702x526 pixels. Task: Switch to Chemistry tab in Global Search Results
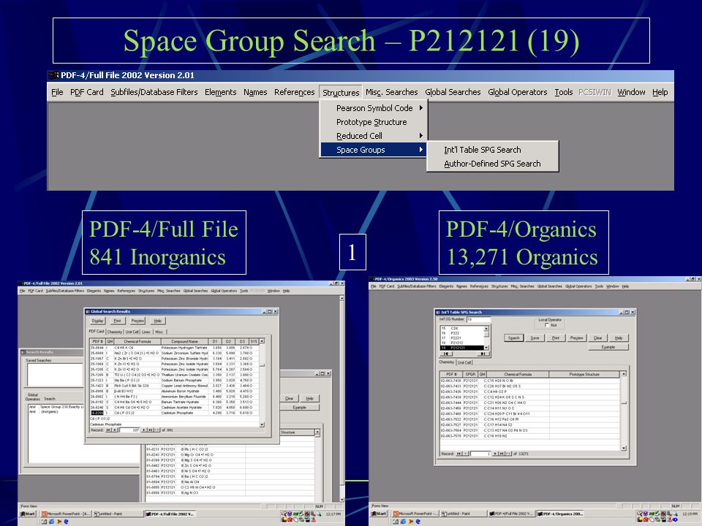[x=115, y=332]
